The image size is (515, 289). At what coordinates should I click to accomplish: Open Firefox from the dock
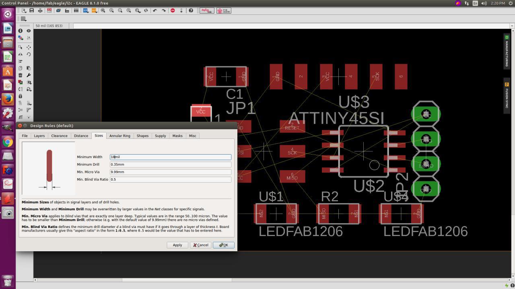tap(8, 99)
